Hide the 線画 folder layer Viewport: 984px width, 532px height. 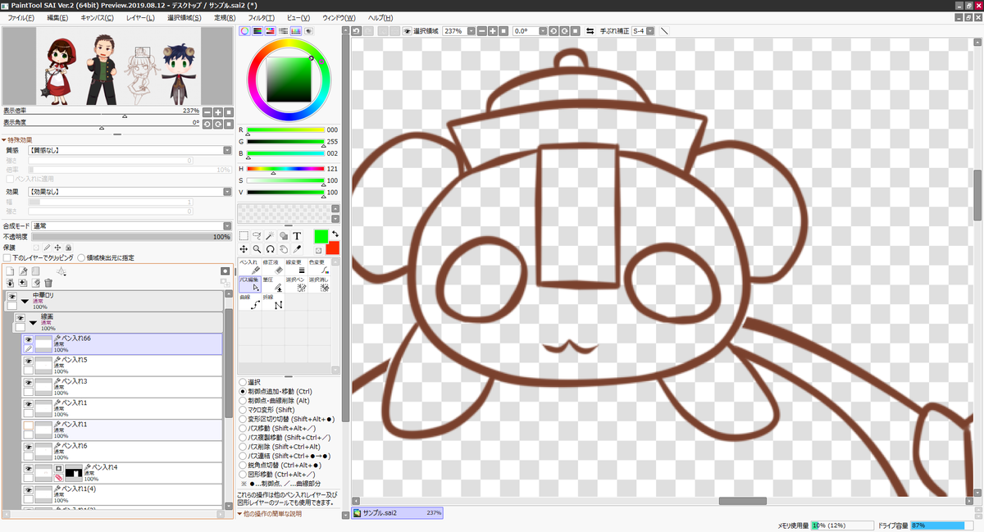[20, 318]
